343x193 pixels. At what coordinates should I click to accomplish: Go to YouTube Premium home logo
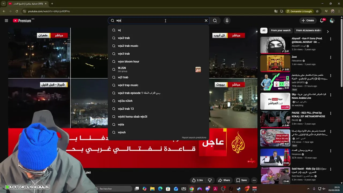tap(22, 20)
